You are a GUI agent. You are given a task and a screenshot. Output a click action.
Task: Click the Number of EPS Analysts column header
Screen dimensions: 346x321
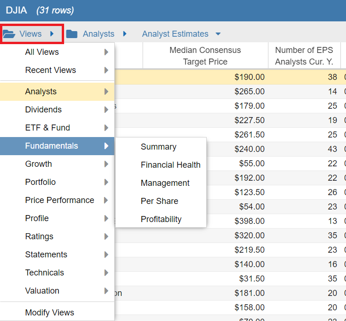(x=304, y=56)
